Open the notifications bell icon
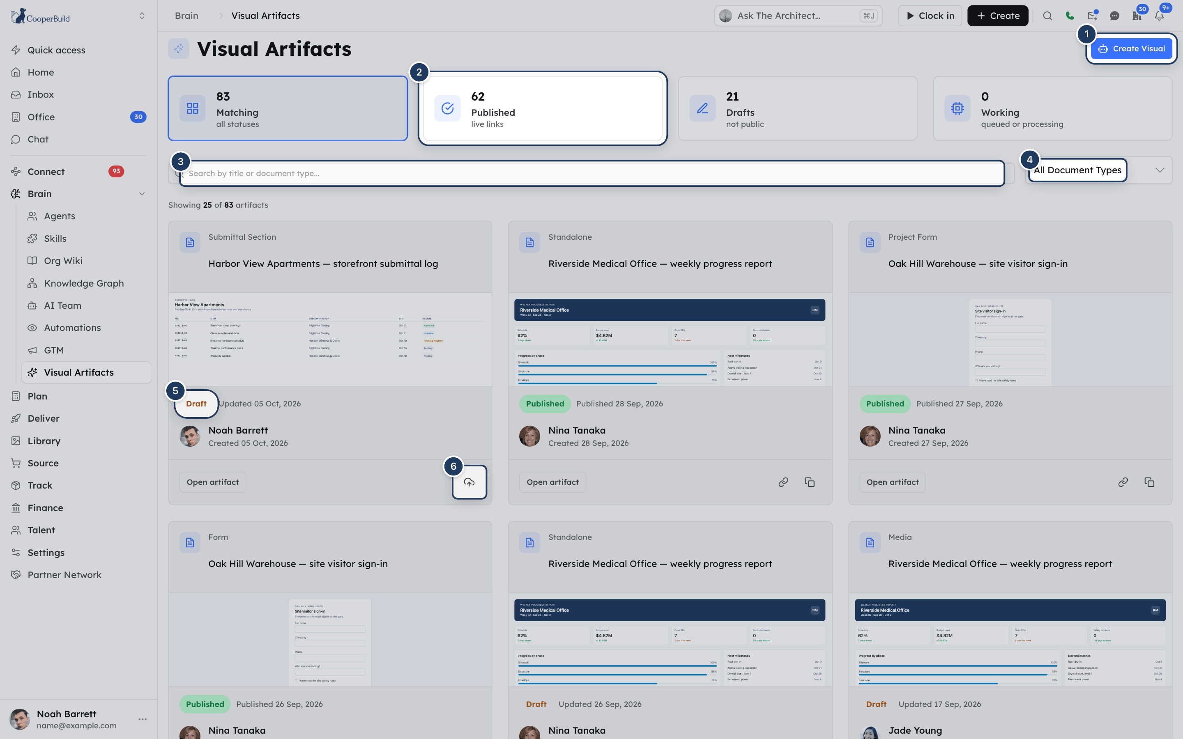The image size is (1183, 739). (x=1160, y=16)
